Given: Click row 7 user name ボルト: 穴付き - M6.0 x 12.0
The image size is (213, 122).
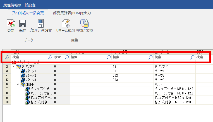Looking at the screenshot, I should [x=174, y=89].
